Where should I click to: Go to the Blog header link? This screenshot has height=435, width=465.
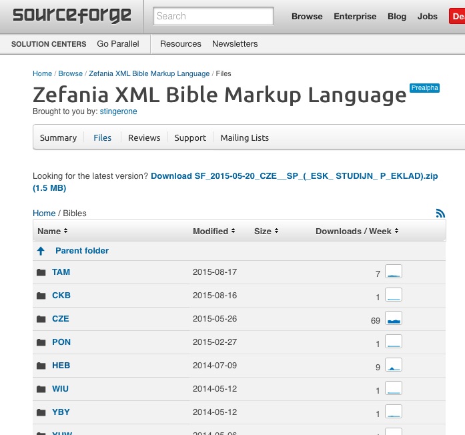[x=397, y=16]
